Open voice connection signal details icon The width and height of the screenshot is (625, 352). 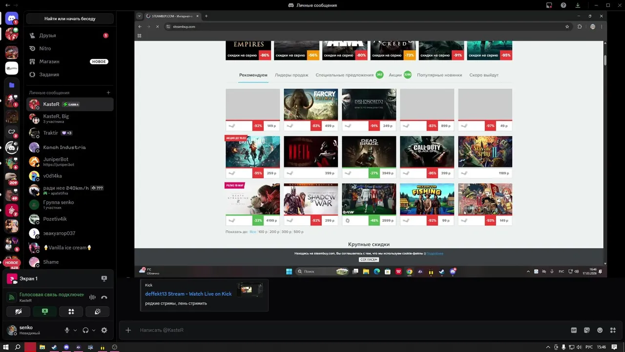pos(12,297)
